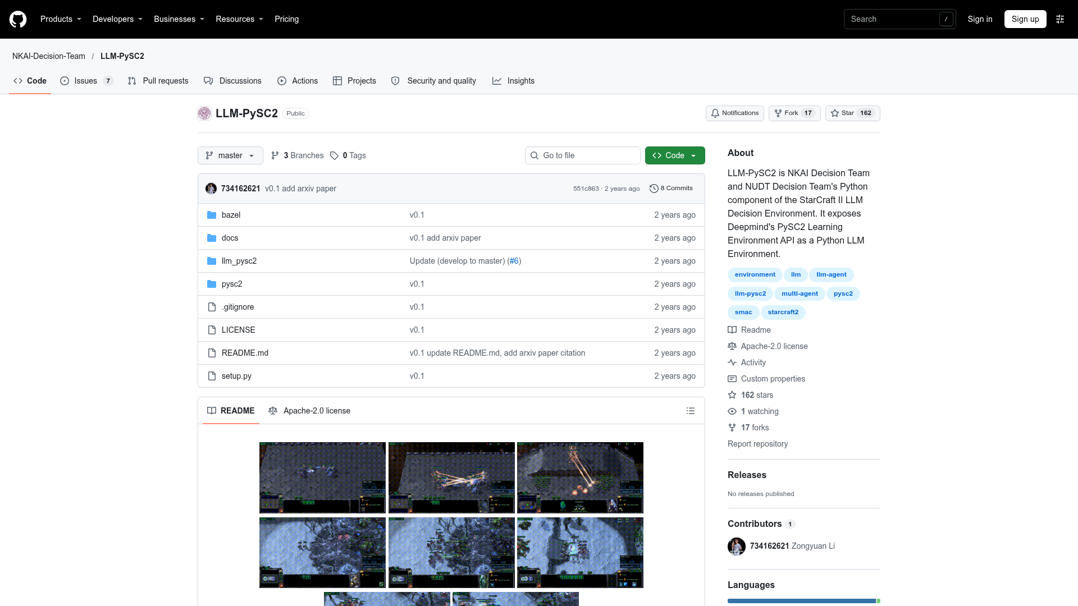Switch to the Issues tab
The width and height of the screenshot is (1078, 606).
pyautogui.click(x=86, y=81)
